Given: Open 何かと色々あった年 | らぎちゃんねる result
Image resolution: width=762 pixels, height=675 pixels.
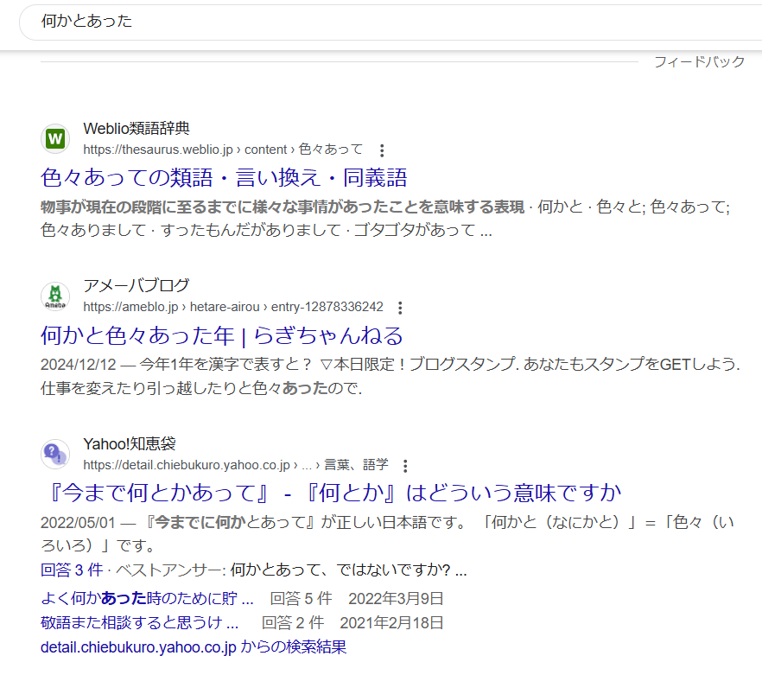Looking at the screenshot, I should click(221, 335).
